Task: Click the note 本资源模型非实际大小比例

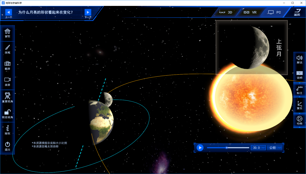Action: coord(49,143)
